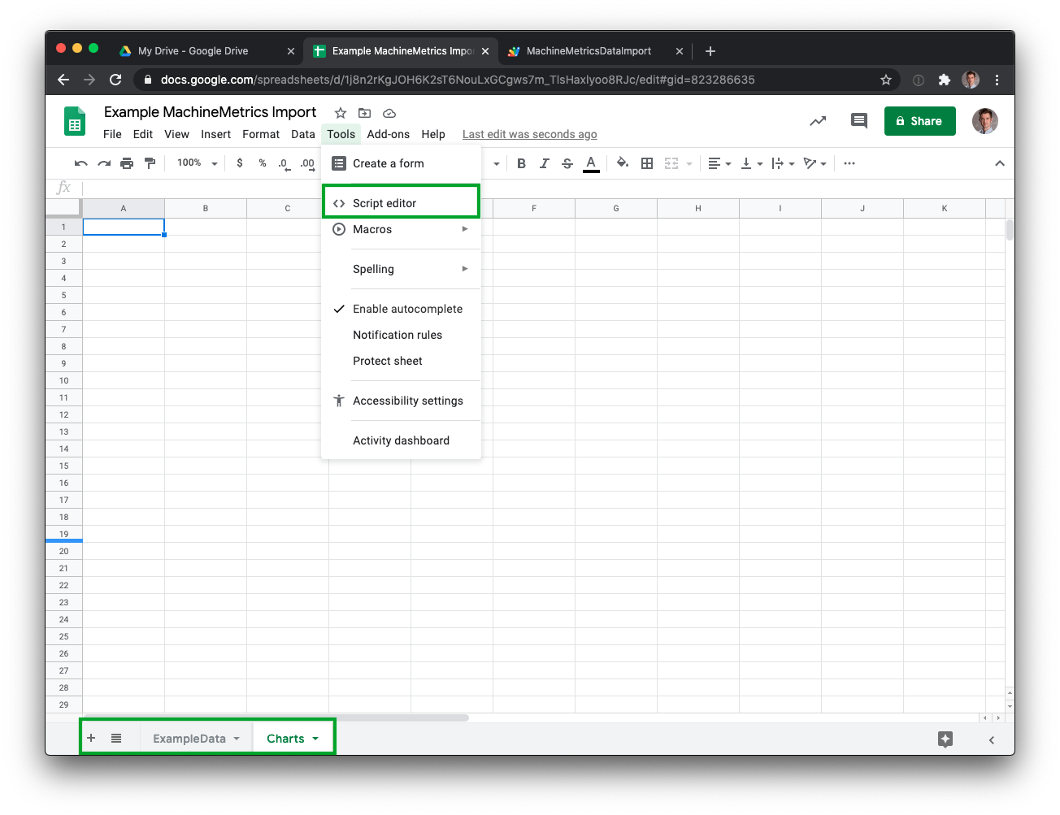Image resolution: width=1060 pixels, height=815 pixels.
Task: Open Google account avatar in Sheets
Action: click(x=985, y=121)
